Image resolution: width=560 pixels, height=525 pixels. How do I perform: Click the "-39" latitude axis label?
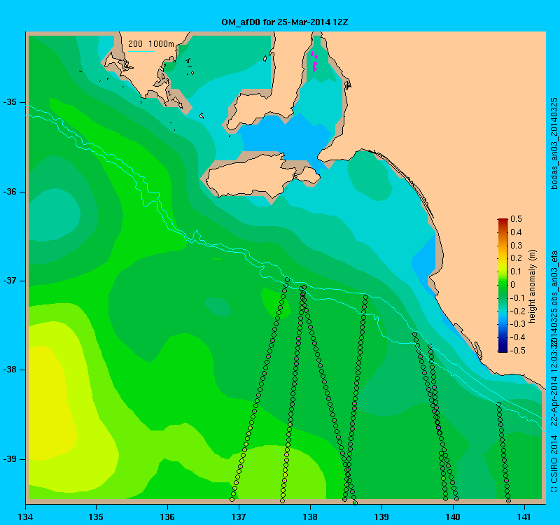tap(10, 459)
